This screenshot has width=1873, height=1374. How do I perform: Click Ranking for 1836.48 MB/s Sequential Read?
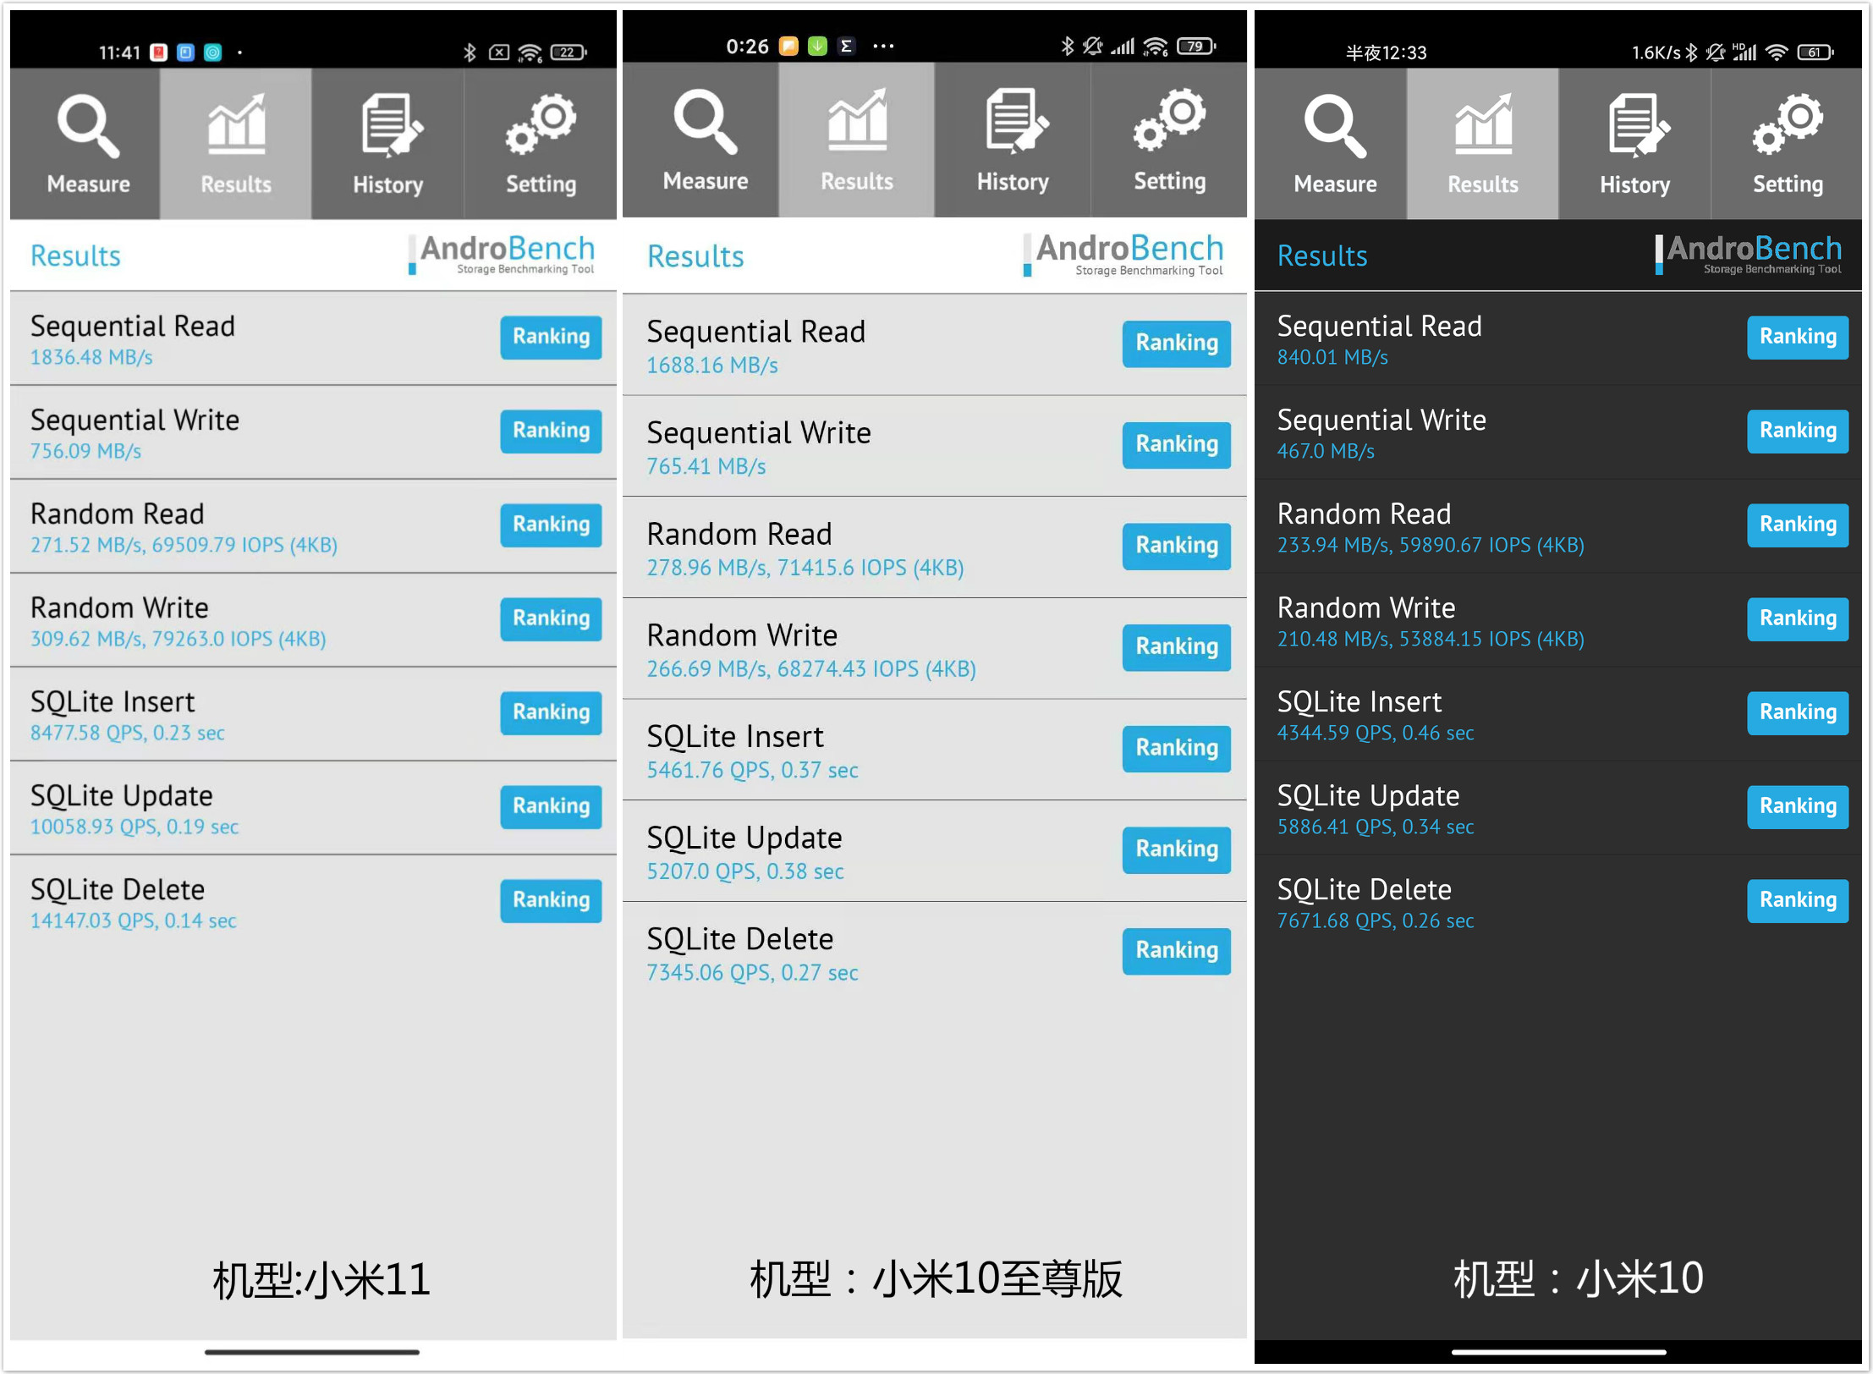pyautogui.click(x=551, y=337)
